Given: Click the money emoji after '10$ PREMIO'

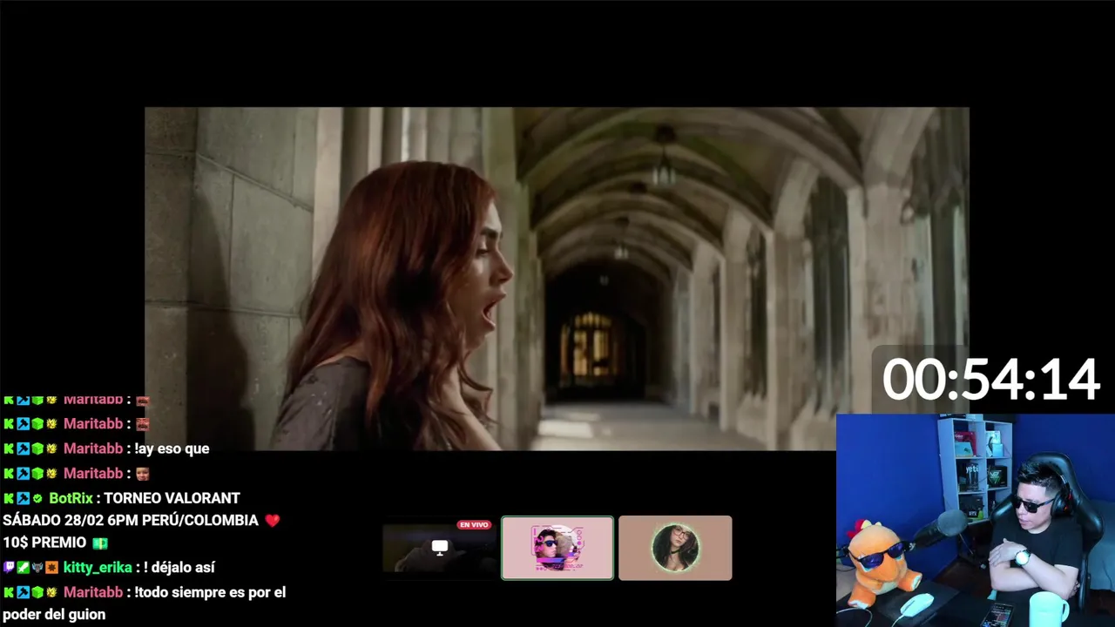Looking at the screenshot, I should 100,543.
